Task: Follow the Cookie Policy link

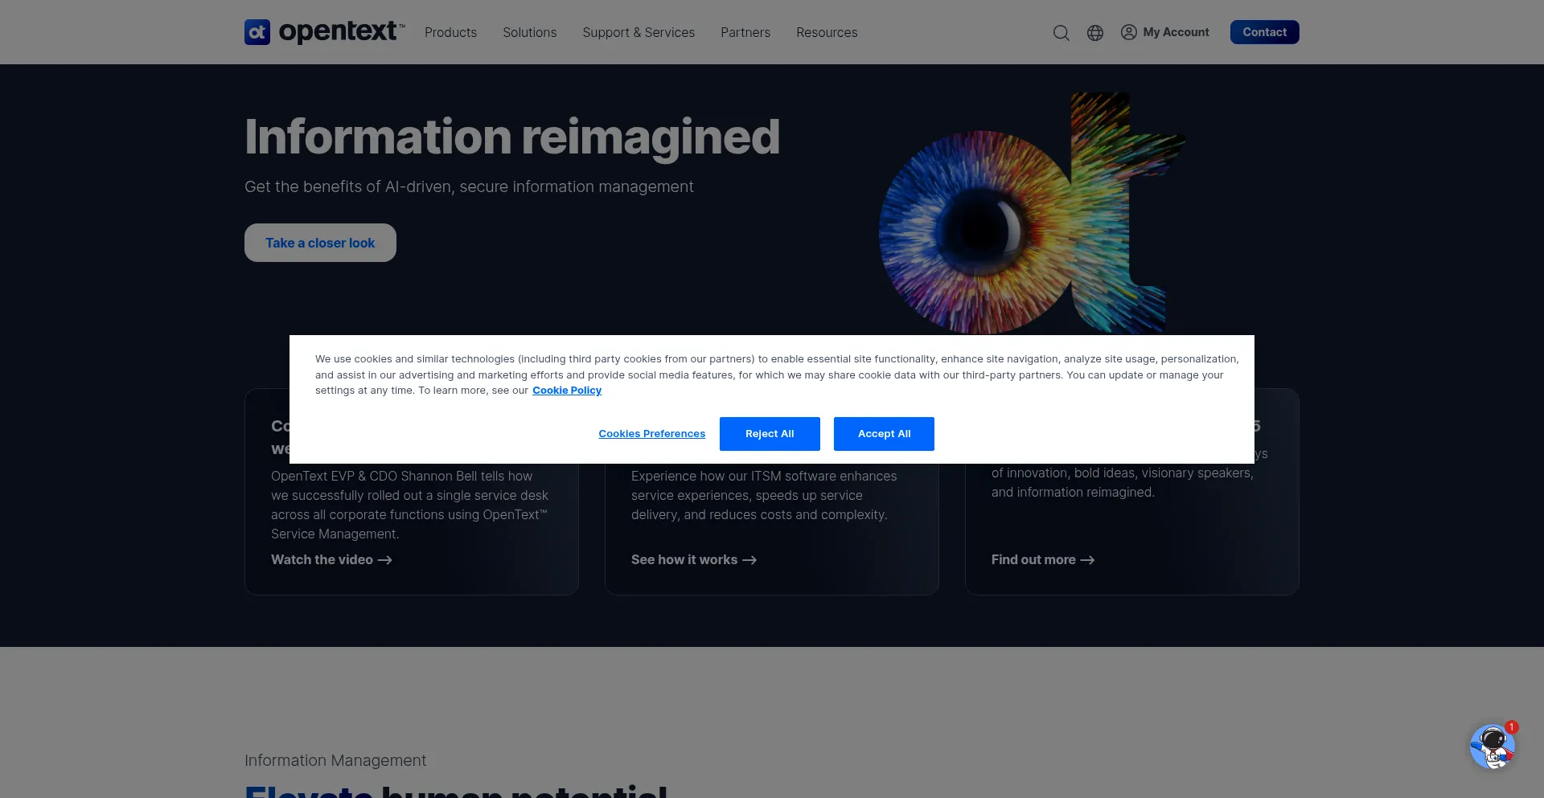Action: (566, 391)
